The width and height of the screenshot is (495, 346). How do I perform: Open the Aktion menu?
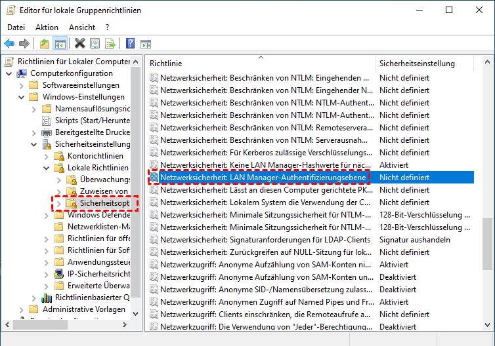coord(47,28)
